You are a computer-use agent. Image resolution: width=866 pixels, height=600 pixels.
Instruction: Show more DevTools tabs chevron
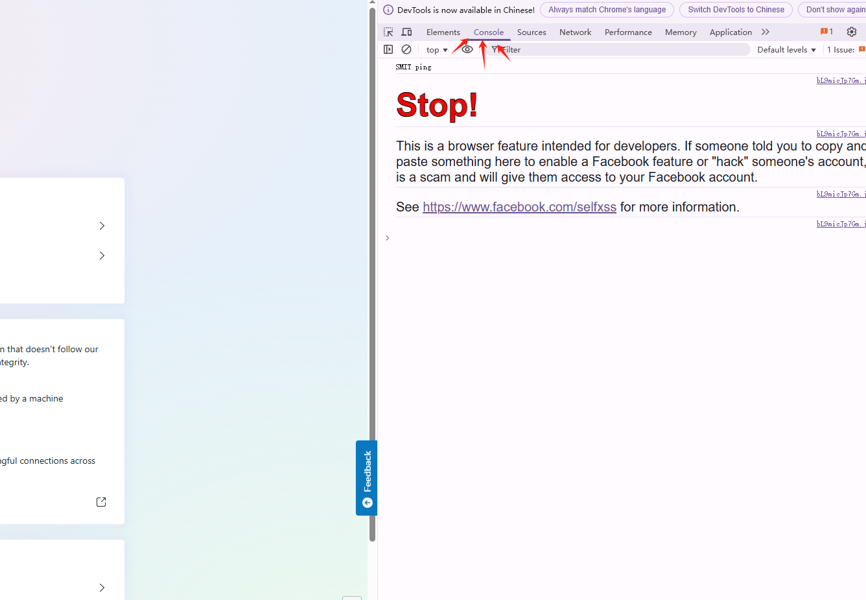[766, 32]
